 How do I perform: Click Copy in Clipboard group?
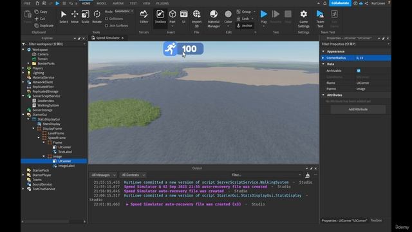click(41, 12)
